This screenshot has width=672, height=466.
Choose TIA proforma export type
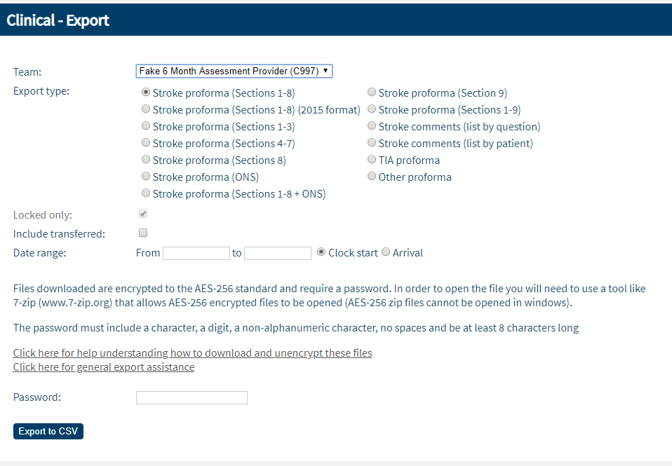pos(372,160)
